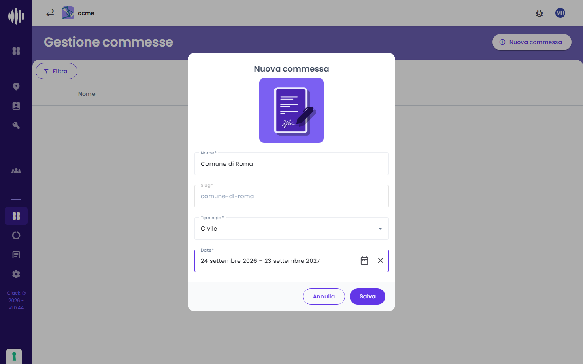
Task: Expand the Tipologia dropdown
Action: click(x=291, y=229)
